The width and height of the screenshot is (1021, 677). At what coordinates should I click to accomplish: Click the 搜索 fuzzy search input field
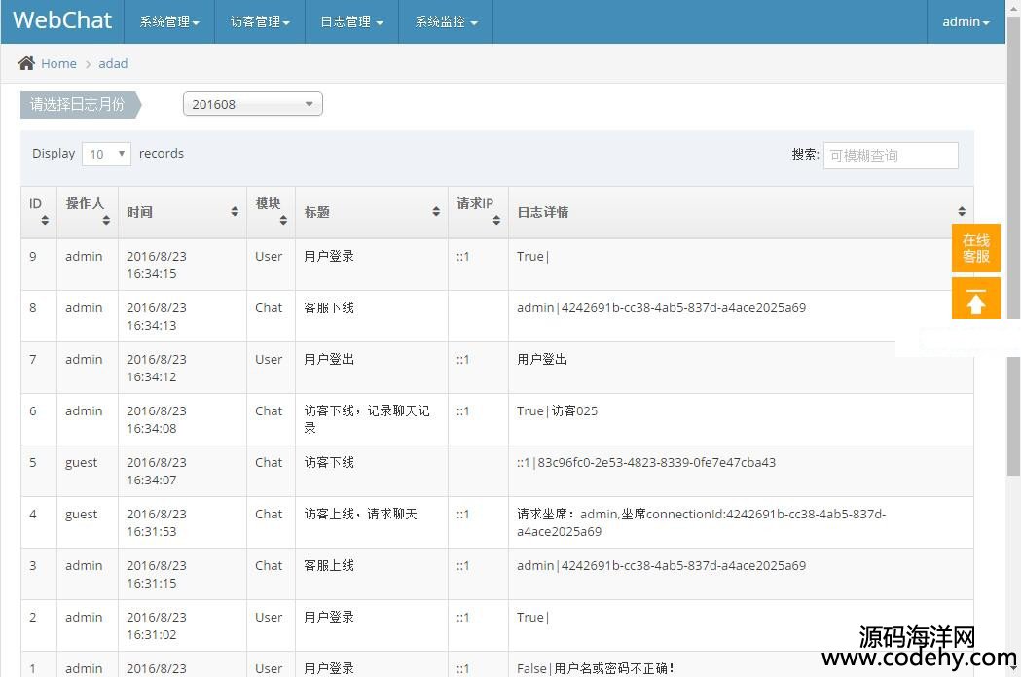890,156
